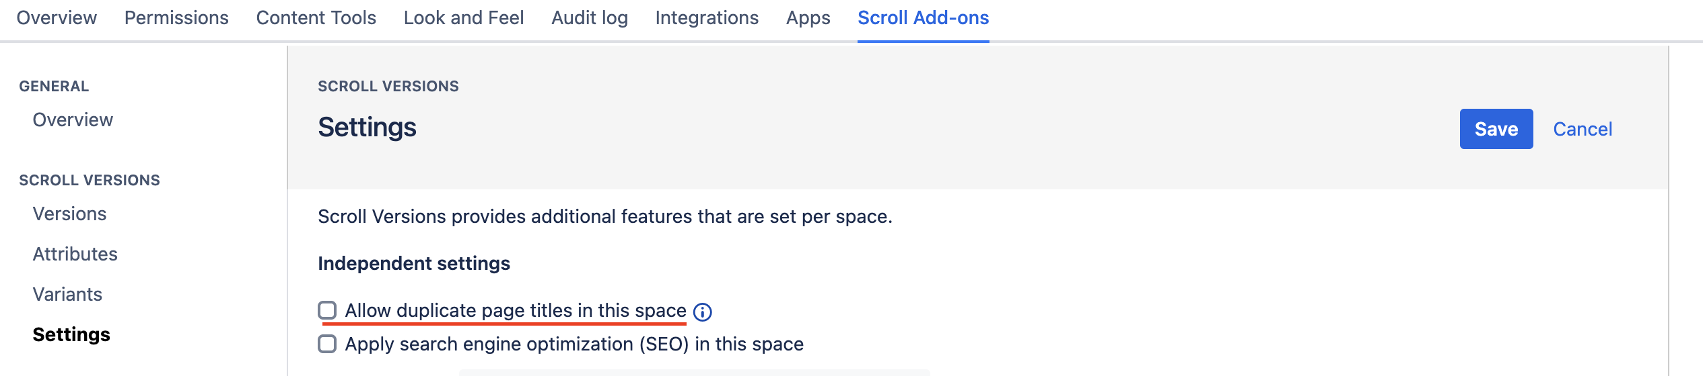Click the Save button
The image size is (1703, 376).
click(x=1496, y=129)
